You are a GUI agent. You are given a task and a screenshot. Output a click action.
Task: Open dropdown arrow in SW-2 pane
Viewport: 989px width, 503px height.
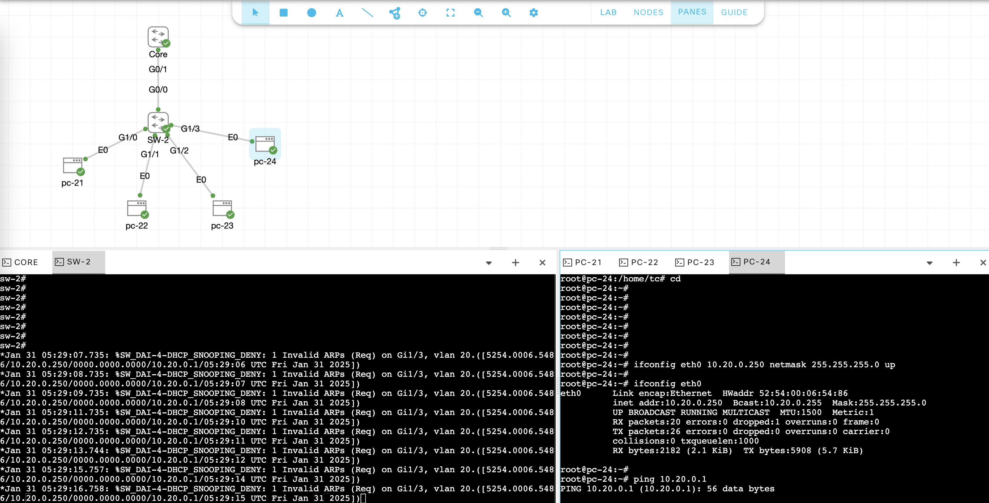point(489,263)
